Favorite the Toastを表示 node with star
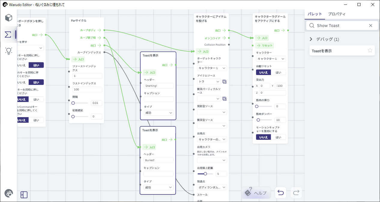The width and height of the screenshot is (380, 202). 370,50
